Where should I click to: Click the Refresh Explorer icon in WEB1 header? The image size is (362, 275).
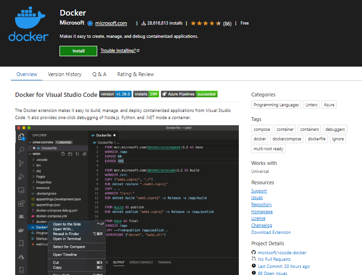tap(77, 154)
